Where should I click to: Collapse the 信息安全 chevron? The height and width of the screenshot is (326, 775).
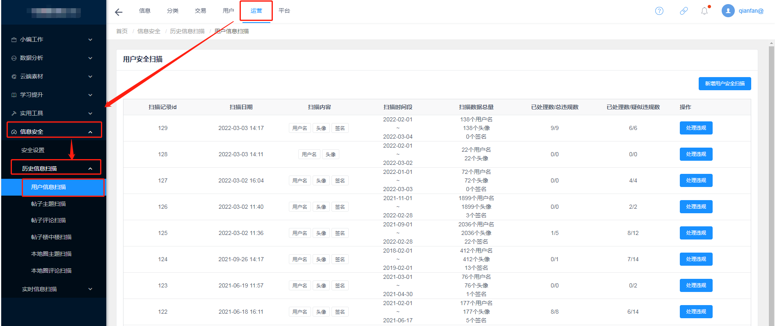pos(90,132)
